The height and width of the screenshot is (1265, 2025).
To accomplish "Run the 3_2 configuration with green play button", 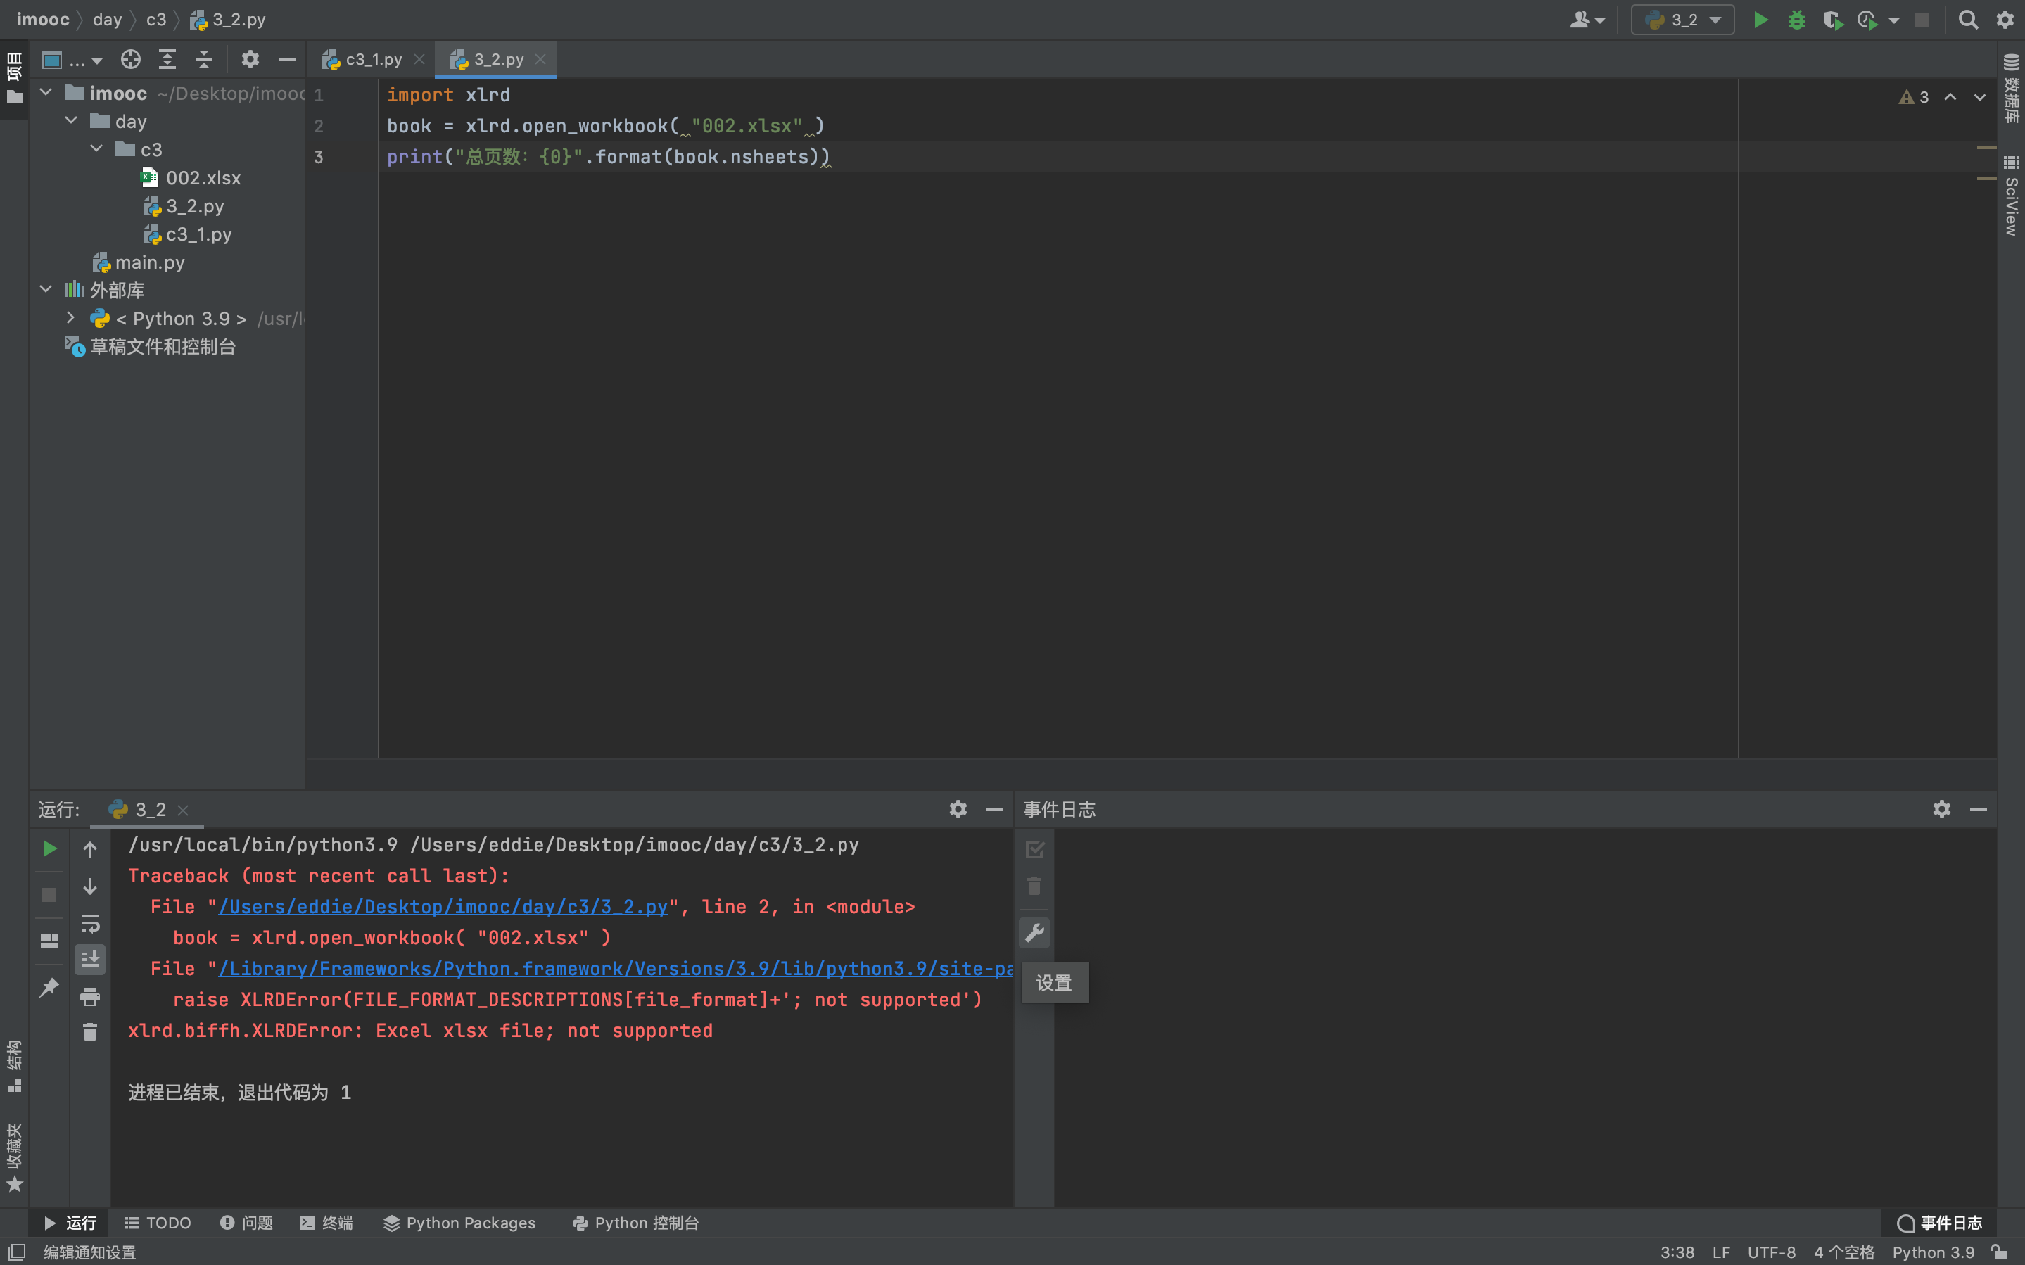I will (1760, 19).
